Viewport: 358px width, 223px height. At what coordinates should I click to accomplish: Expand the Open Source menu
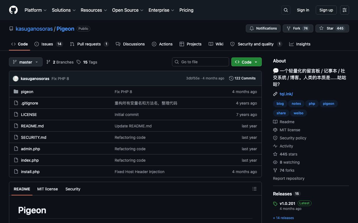pos(128,10)
